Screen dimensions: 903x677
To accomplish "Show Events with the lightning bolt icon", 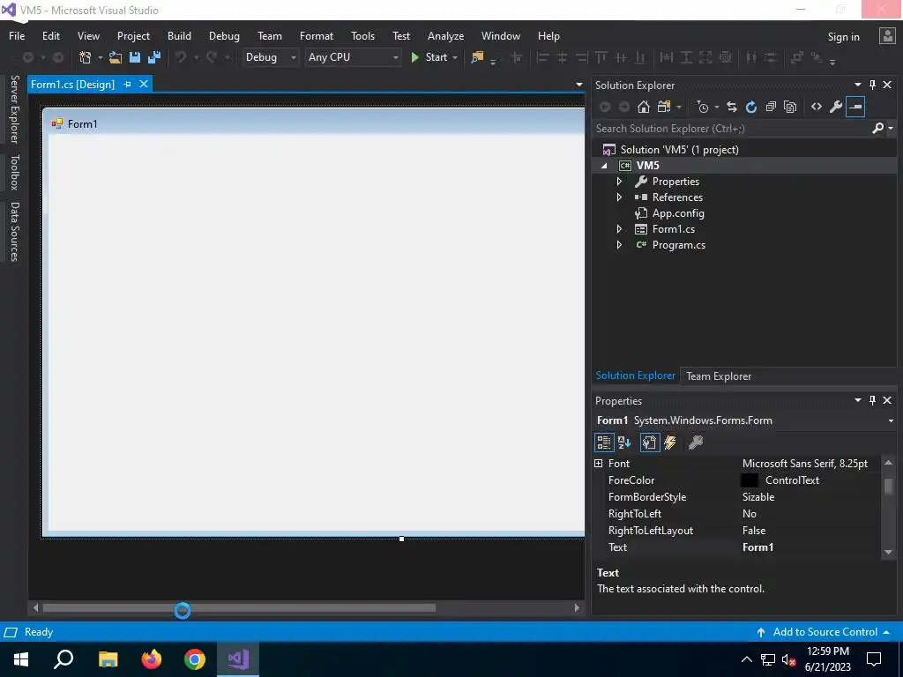I will tap(670, 443).
